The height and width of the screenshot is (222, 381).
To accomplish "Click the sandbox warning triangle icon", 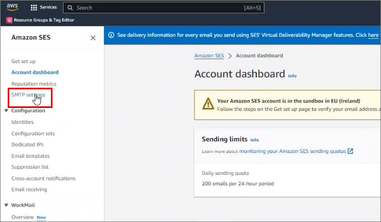I will (208, 104).
